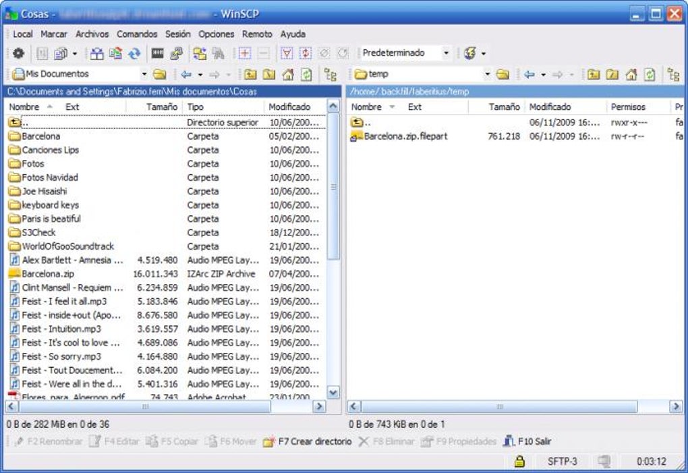Refresh the remote panel
688x473 pixels.
click(x=650, y=74)
